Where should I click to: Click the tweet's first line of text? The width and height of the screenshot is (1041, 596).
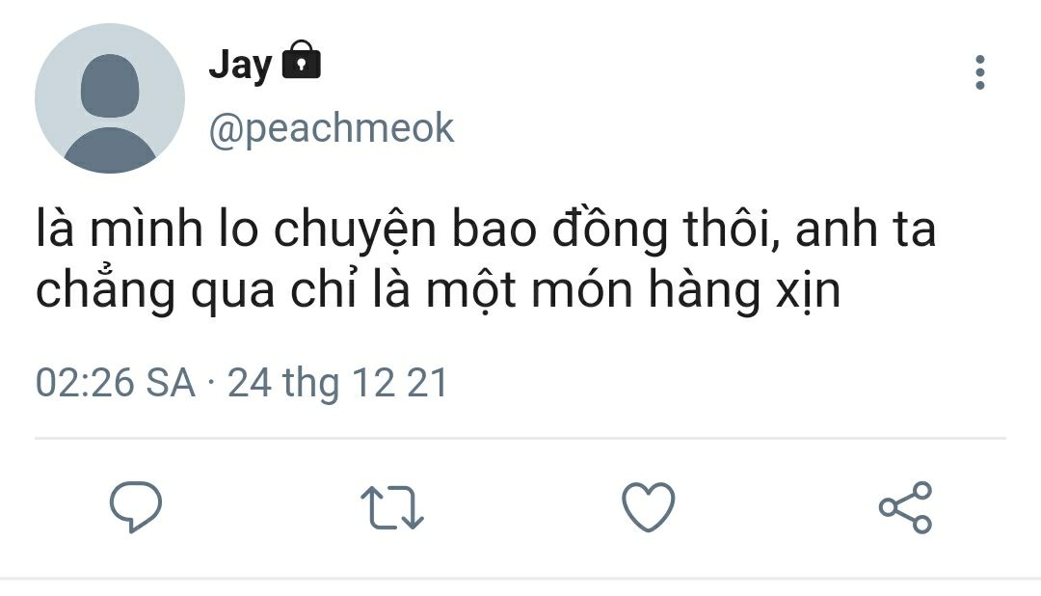click(486, 229)
